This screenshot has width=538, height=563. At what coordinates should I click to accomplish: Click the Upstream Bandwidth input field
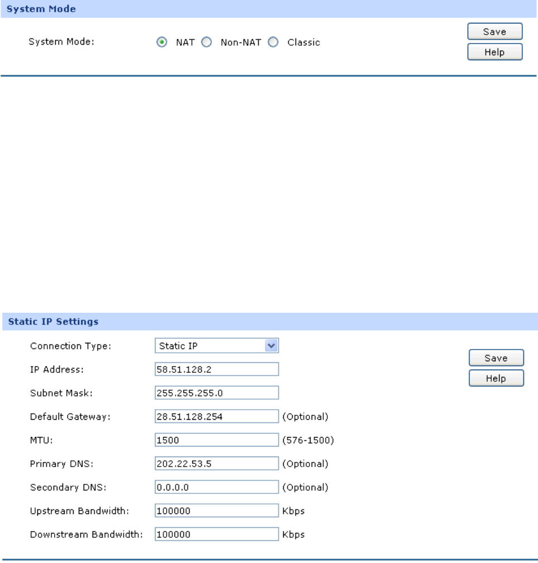coord(216,511)
